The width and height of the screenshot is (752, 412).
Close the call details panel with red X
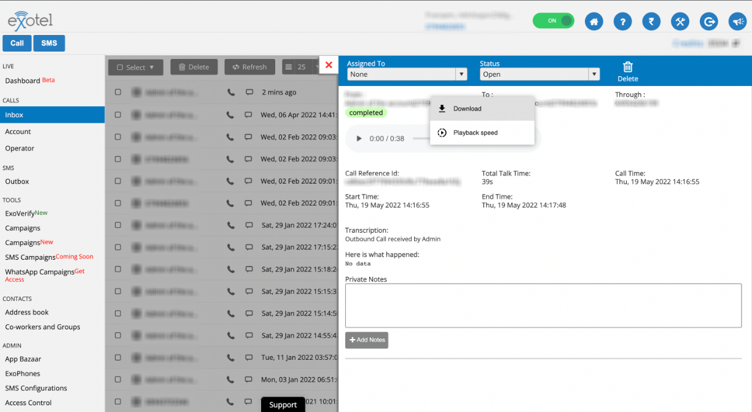pyautogui.click(x=329, y=64)
